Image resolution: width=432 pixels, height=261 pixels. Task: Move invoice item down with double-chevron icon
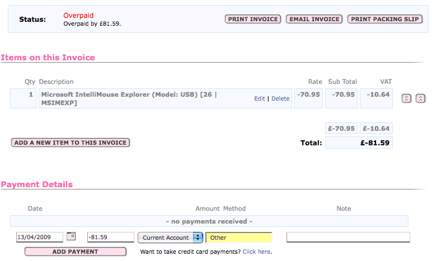click(x=407, y=98)
